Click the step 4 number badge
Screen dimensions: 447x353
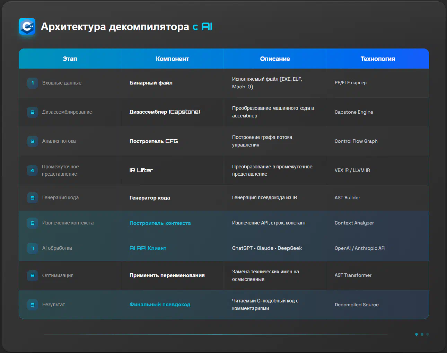pos(32,170)
